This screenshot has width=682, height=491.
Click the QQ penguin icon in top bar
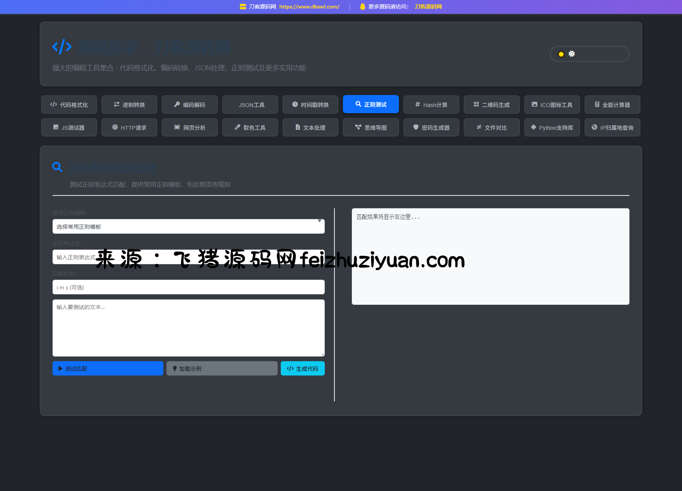[362, 7]
